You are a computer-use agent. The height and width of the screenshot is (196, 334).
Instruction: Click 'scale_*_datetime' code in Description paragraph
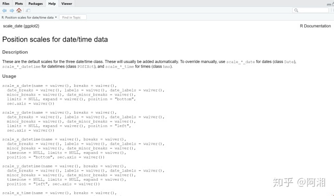[x=21, y=67]
